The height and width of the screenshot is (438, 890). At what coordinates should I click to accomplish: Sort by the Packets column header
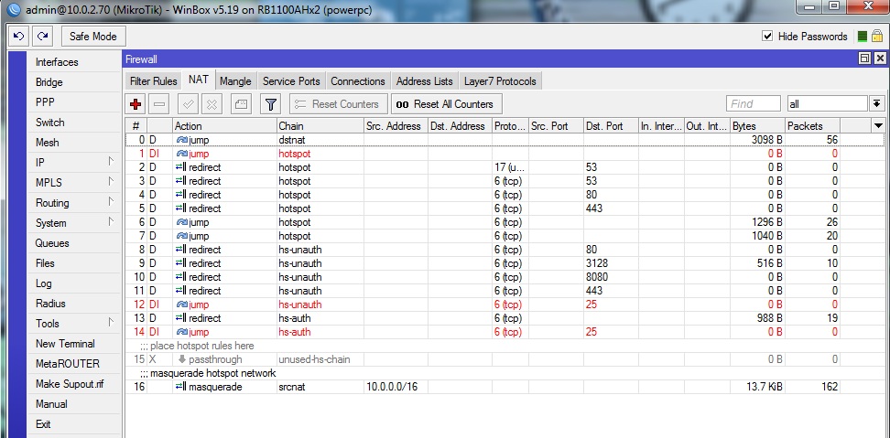(x=812, y=126)
